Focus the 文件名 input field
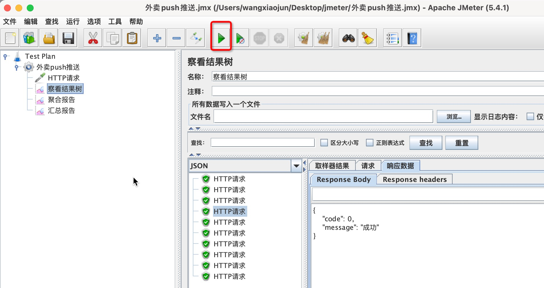This screenshot has height=288, width=544. coord(323,116)
